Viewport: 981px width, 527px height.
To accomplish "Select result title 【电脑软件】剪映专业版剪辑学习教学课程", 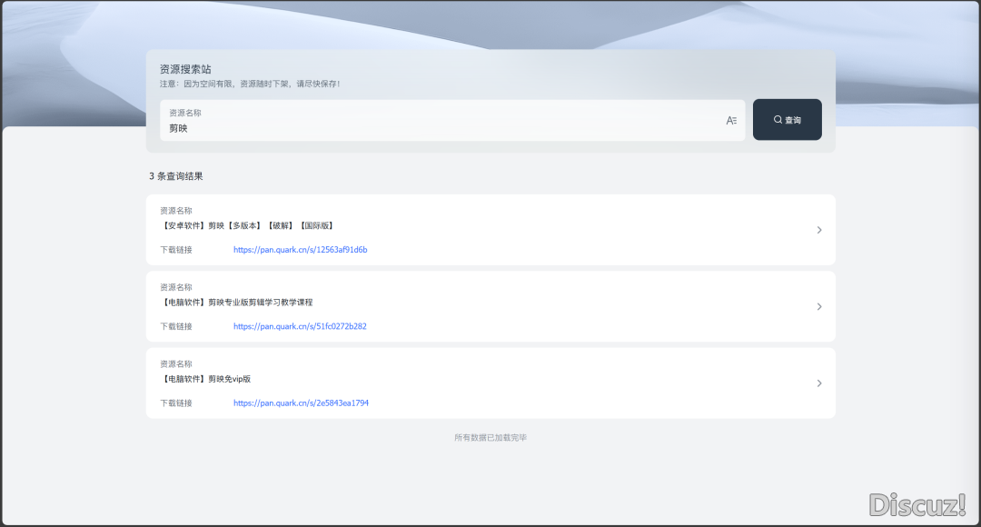I will [x=236, y=303].
